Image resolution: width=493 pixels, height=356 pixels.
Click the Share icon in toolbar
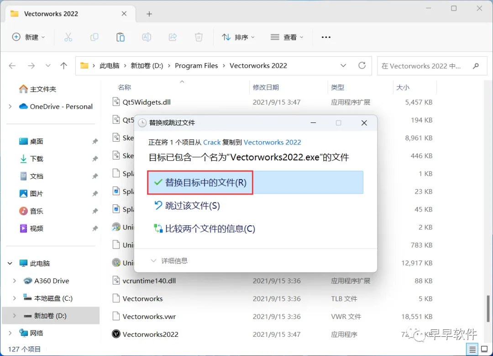[x=173, y=37]
